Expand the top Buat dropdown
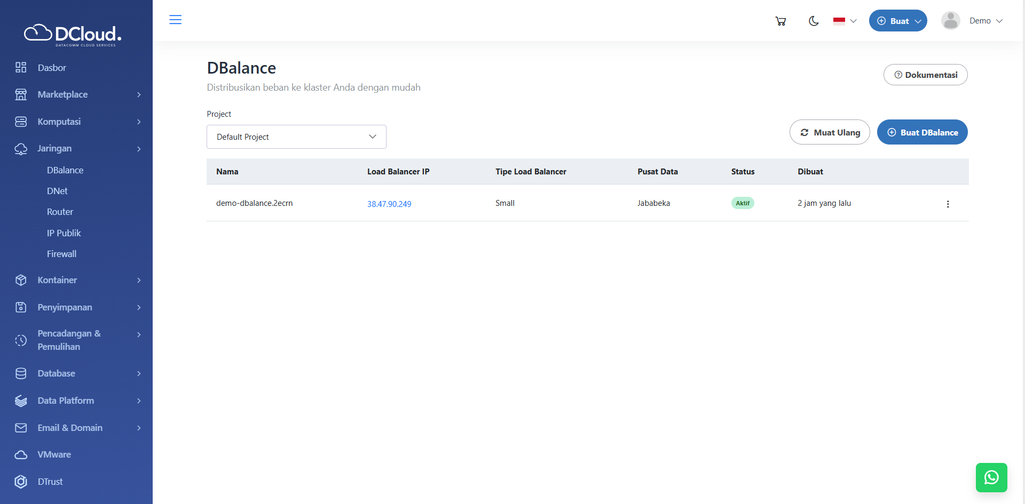The height and width of the screenshot is (504, 1025). [x=898, y=21]
